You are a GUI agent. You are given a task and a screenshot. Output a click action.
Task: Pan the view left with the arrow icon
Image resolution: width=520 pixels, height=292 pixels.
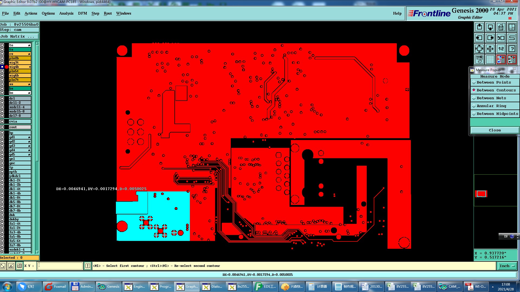479,38
